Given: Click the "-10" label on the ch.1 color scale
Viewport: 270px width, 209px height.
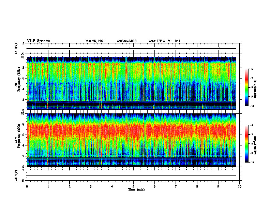Looking at the screenshot, I should point(252,106).
